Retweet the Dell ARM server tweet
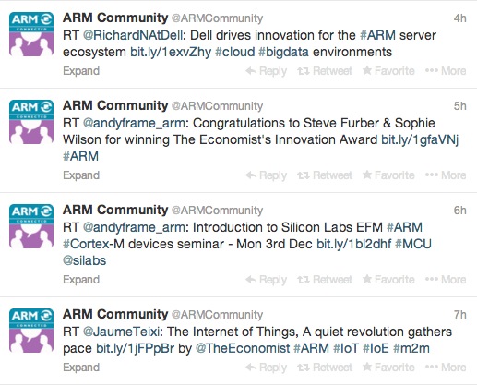Image resolution: width=477 pixels, height=386 pixels. 325,71
